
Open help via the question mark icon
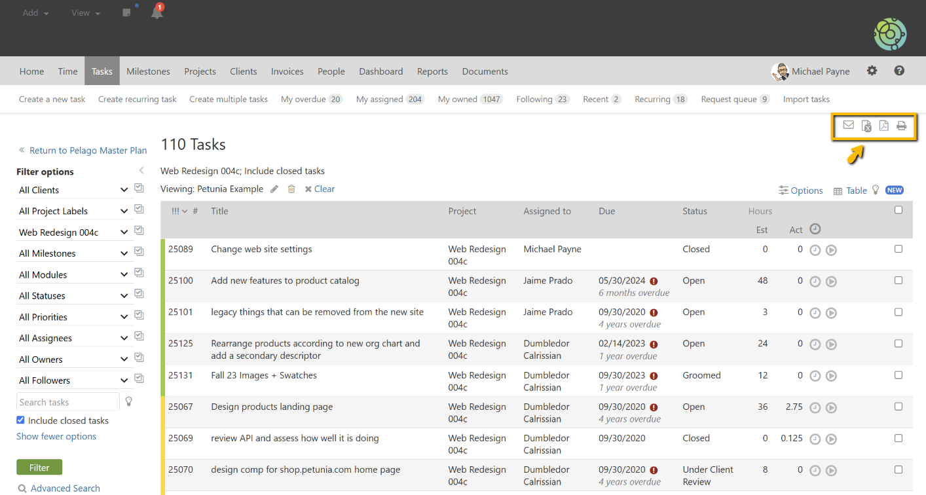(899, 71)
